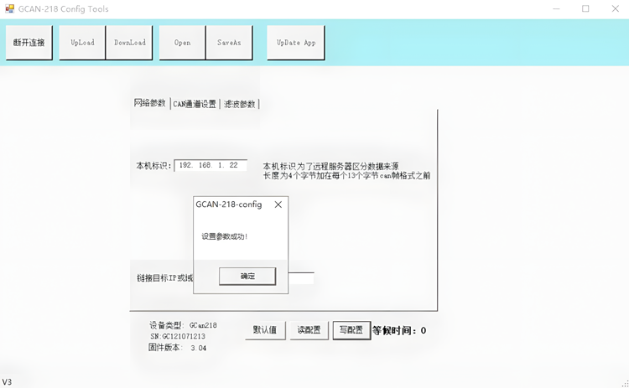Click the Open toolbar button
This screenshot has width=629, height=388.
tap(182, 43)
